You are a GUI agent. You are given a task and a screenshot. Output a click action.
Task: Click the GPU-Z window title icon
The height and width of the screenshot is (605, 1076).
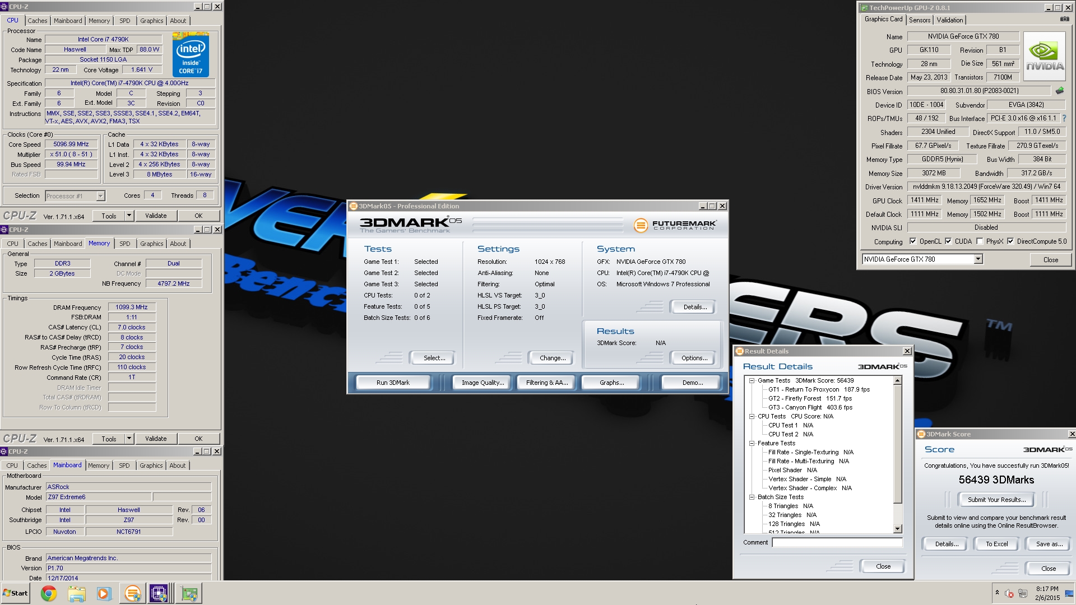coord(864,8)
